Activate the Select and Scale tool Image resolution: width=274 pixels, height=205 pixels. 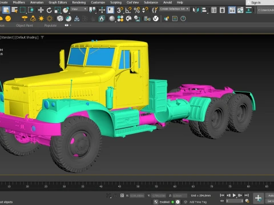(x=58, y=10)
